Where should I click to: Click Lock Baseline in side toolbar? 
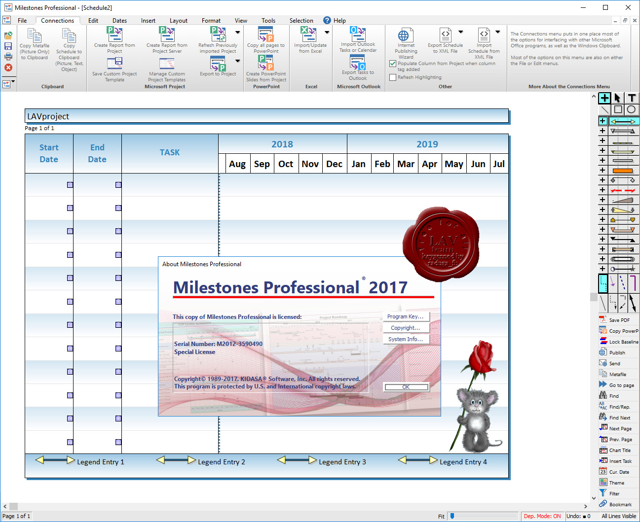coord(618,342)
